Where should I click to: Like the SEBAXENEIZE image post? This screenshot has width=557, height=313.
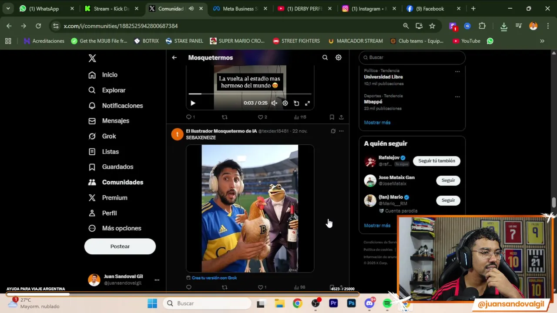262,287
